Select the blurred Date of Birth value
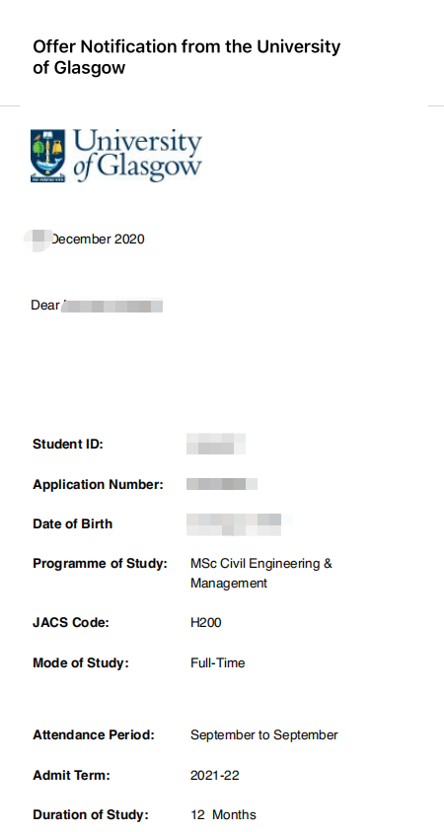Image resolution: width=444 pixels, height=832 pixels. 240,524
